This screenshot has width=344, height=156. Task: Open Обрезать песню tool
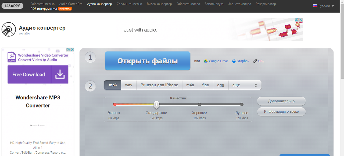[x=42, y=4]
